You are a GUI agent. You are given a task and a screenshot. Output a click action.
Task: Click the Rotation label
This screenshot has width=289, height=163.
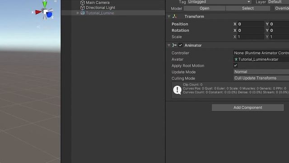tap(180, 30)
